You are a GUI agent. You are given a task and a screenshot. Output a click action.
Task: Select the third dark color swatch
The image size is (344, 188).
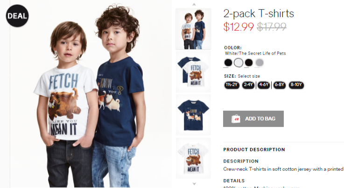249,62
